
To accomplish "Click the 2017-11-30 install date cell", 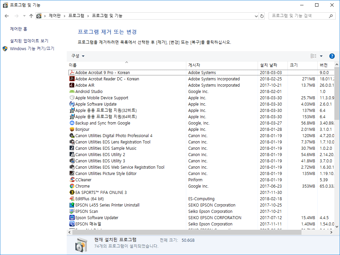I will (271, 192).
